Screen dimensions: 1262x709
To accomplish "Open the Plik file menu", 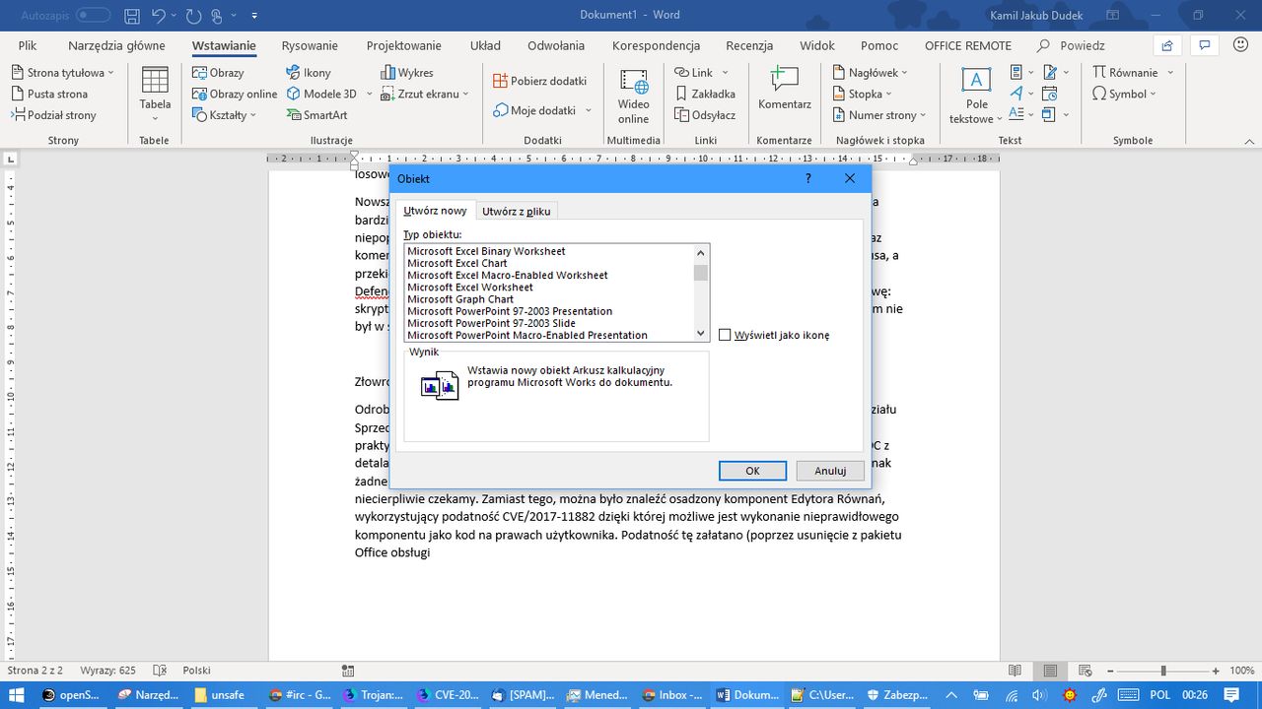I will [28, 45].
